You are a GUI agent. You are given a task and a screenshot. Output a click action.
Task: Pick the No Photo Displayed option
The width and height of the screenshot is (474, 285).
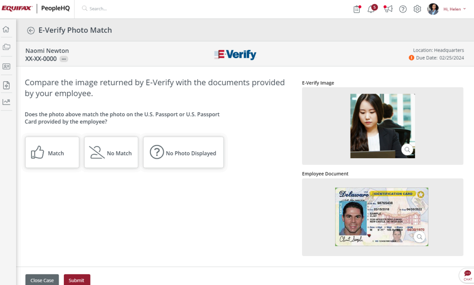183,152
